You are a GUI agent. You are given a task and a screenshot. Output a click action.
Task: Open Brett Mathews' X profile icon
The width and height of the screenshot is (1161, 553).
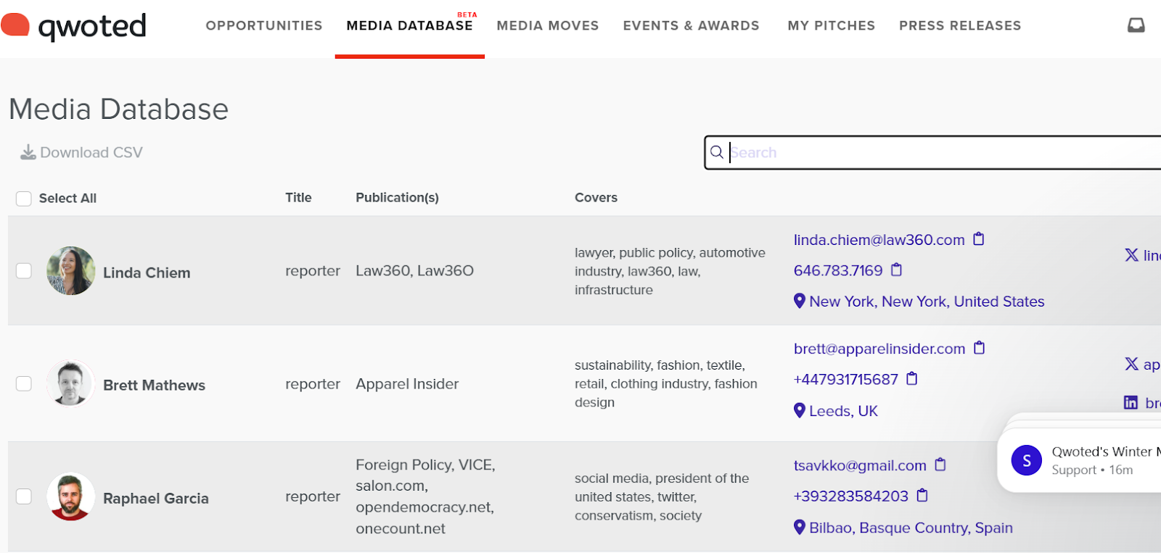click(x=1131, y=364)
